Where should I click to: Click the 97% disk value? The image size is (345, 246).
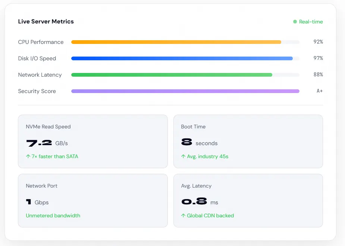pos(318,58)
